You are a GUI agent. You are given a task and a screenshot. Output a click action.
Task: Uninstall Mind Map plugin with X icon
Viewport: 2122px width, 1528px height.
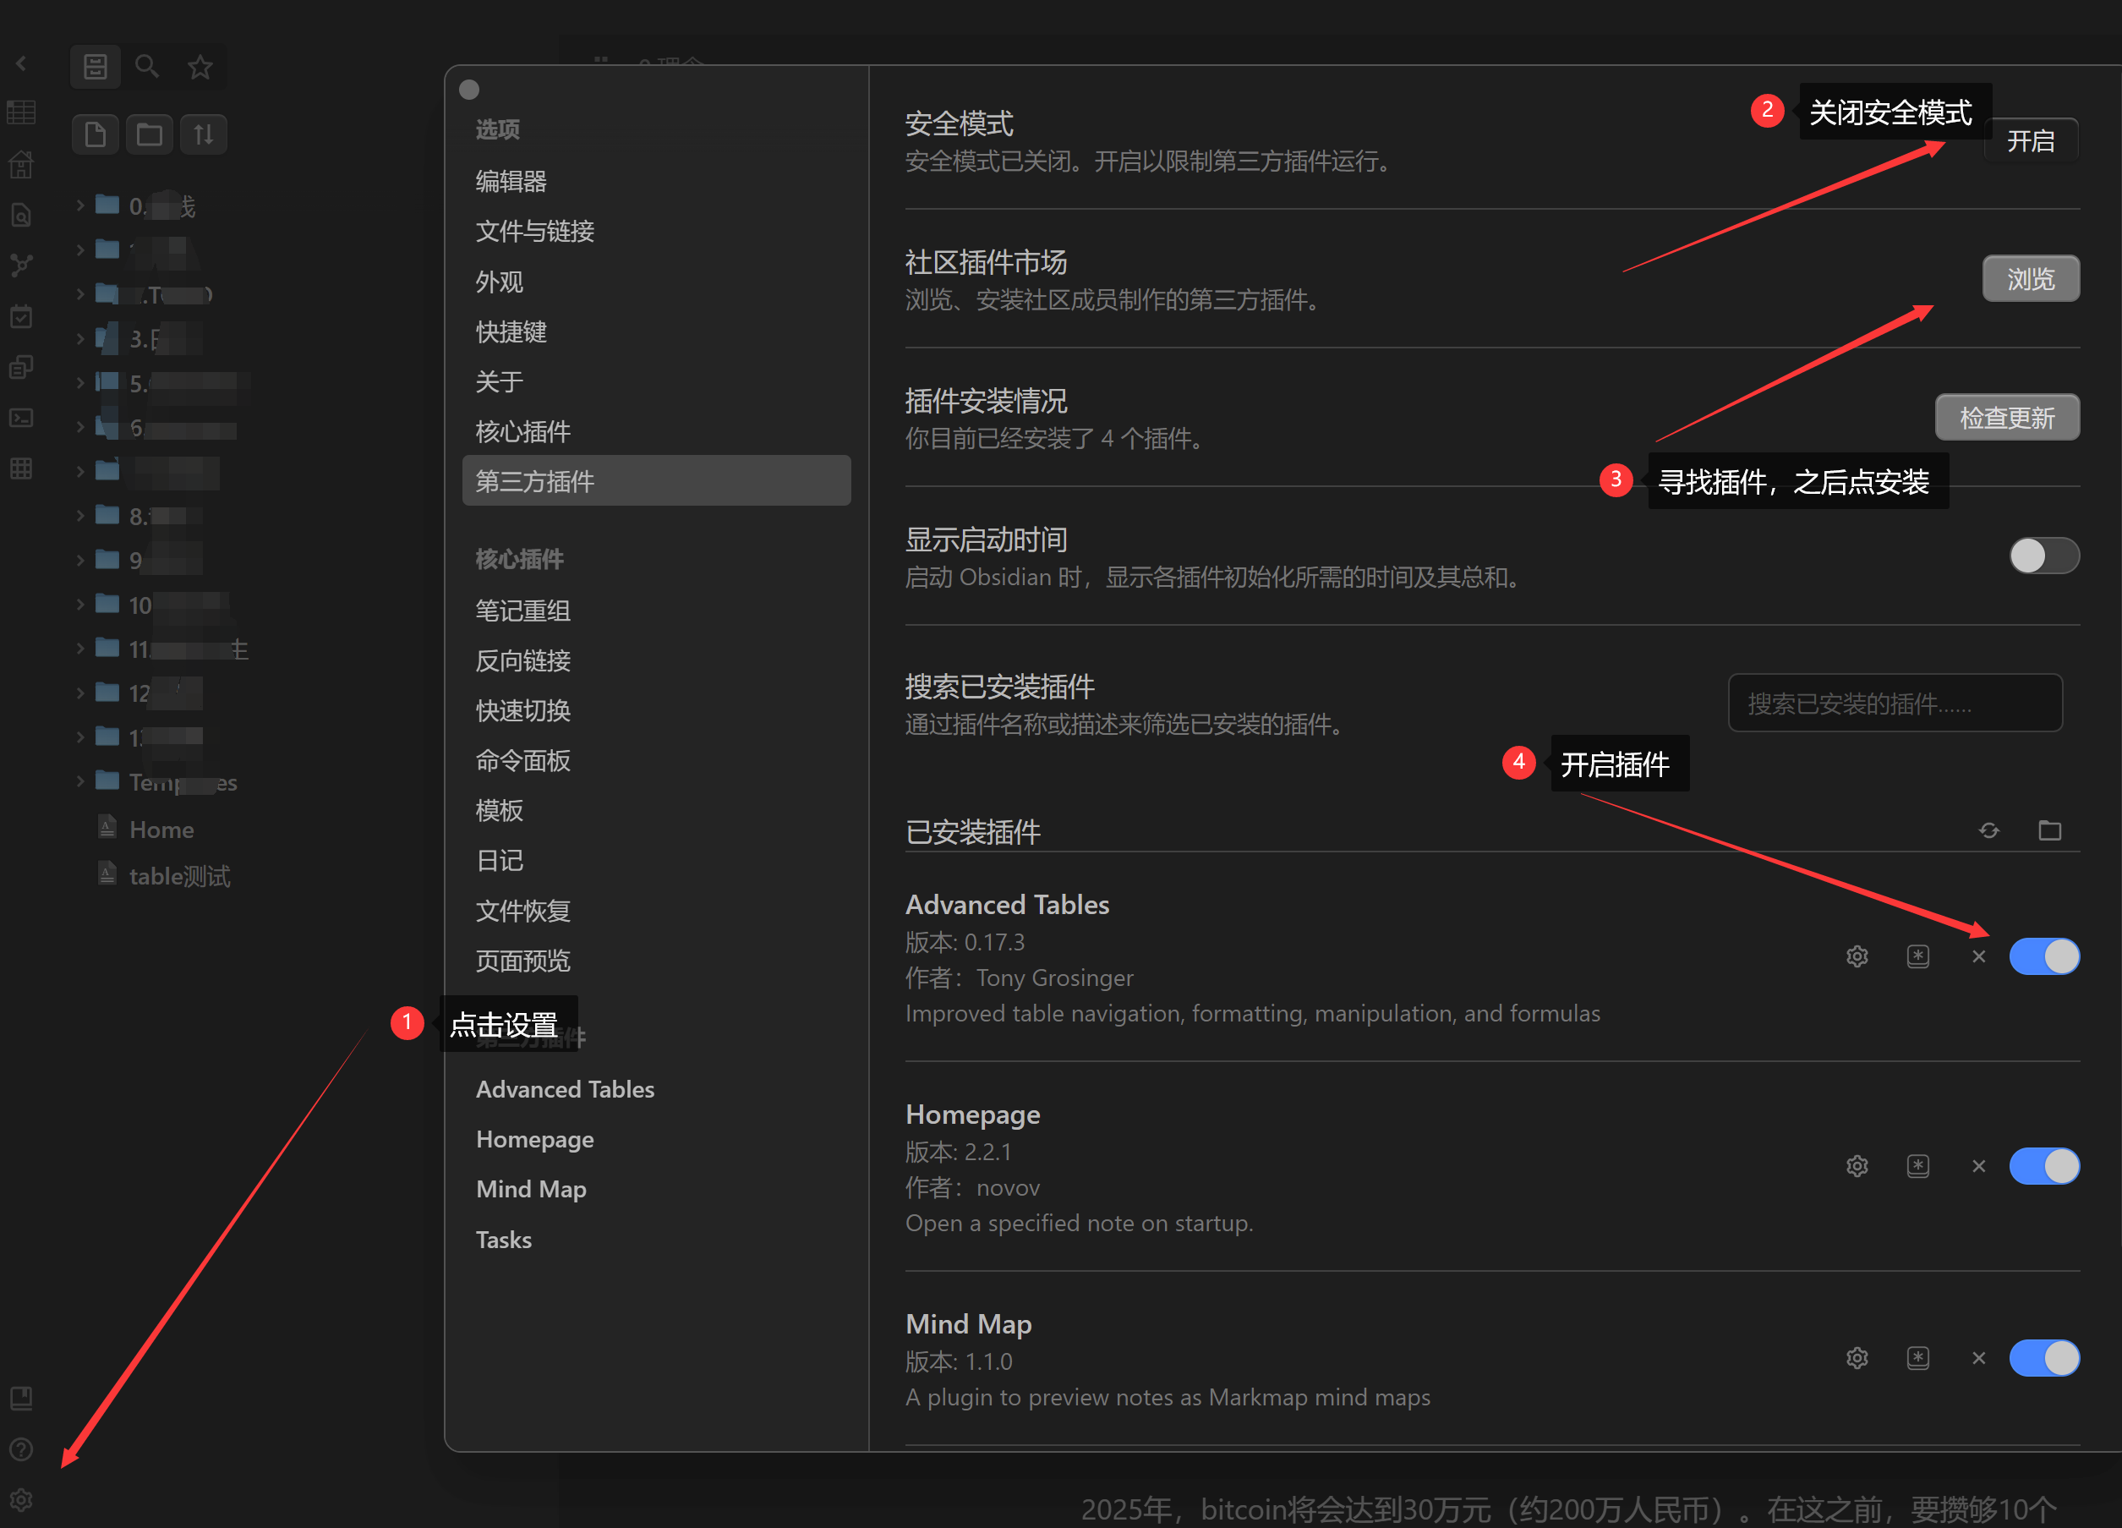tap(1979, 1358)
